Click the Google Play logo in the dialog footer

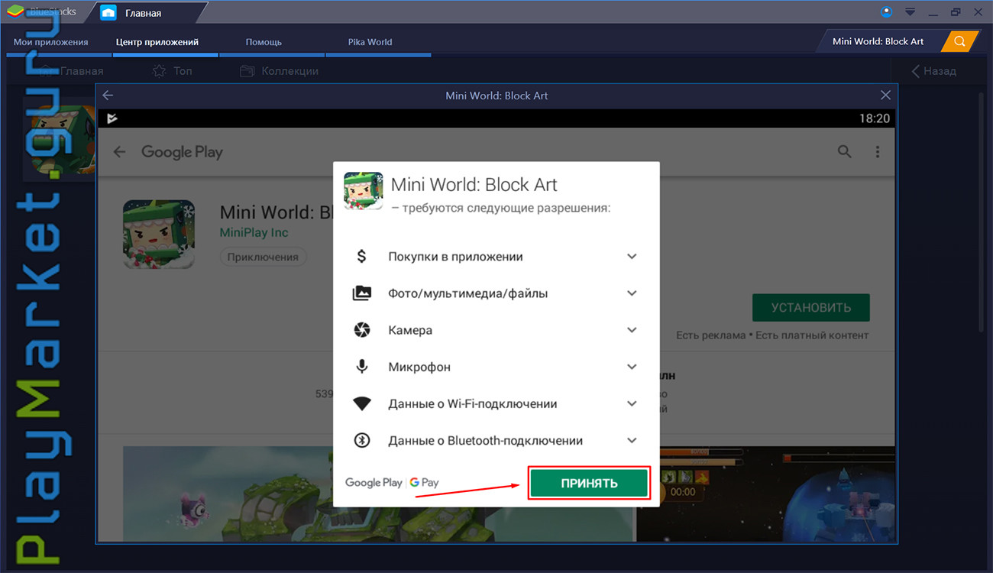(374, 483)
